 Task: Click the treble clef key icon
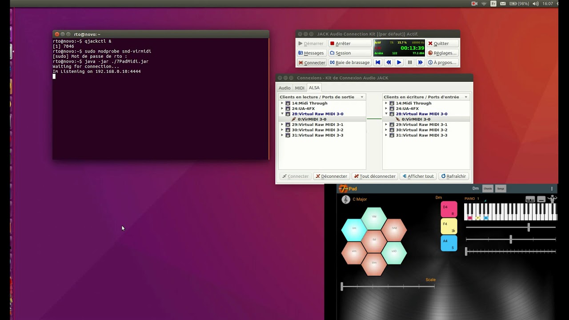tap(346, 200)
